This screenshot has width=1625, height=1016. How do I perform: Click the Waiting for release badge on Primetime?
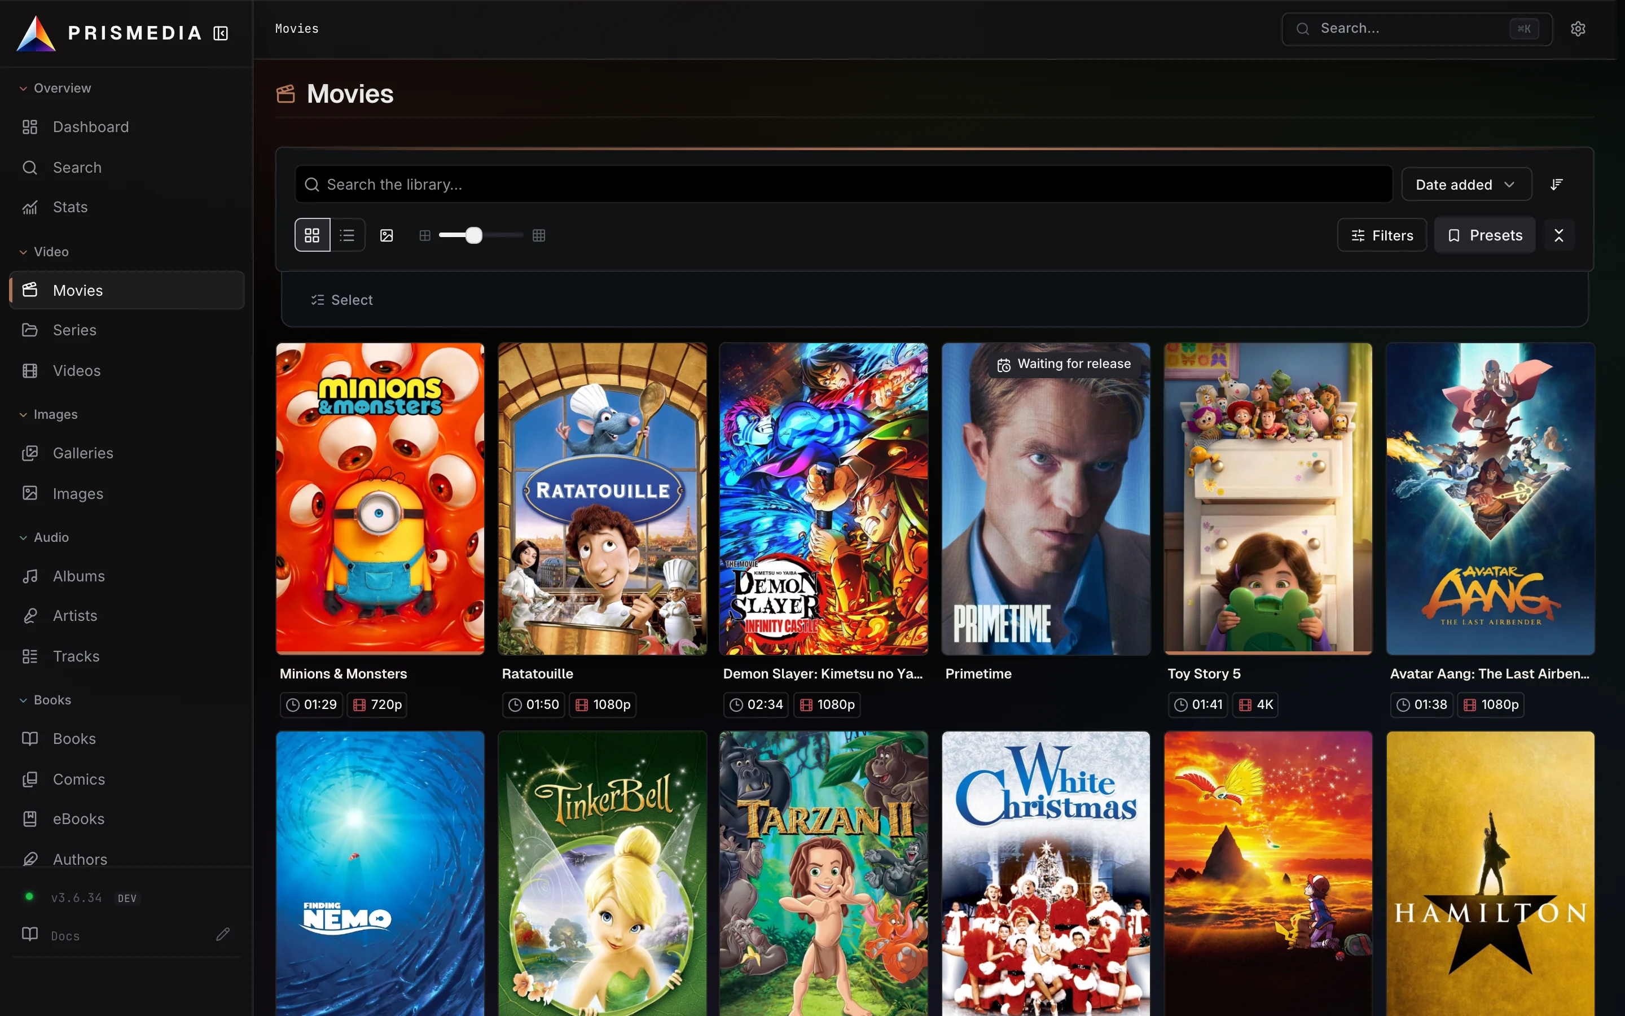(x=1065, y=364)
